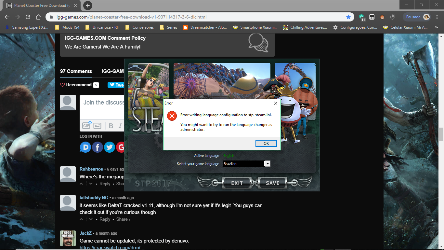Open Samsung Expert X2 bookmark
This screenshot has width=444, height=250.
click(x=27, y=27)
